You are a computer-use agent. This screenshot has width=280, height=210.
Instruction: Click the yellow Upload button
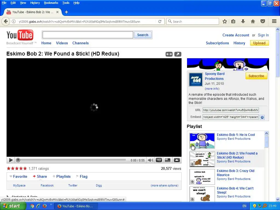point(259,43)
